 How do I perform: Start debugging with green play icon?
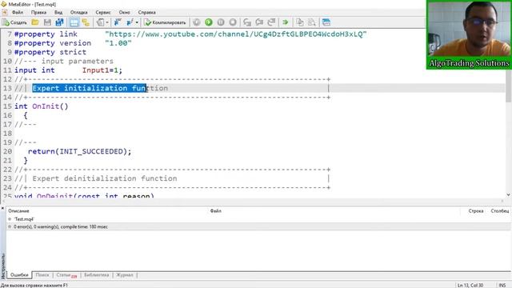(x=209, y=22)
